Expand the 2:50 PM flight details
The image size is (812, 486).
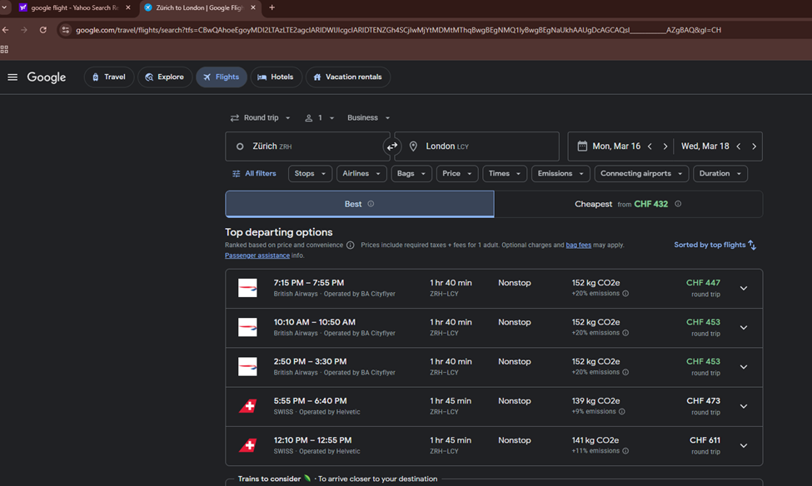click(744, 367)
